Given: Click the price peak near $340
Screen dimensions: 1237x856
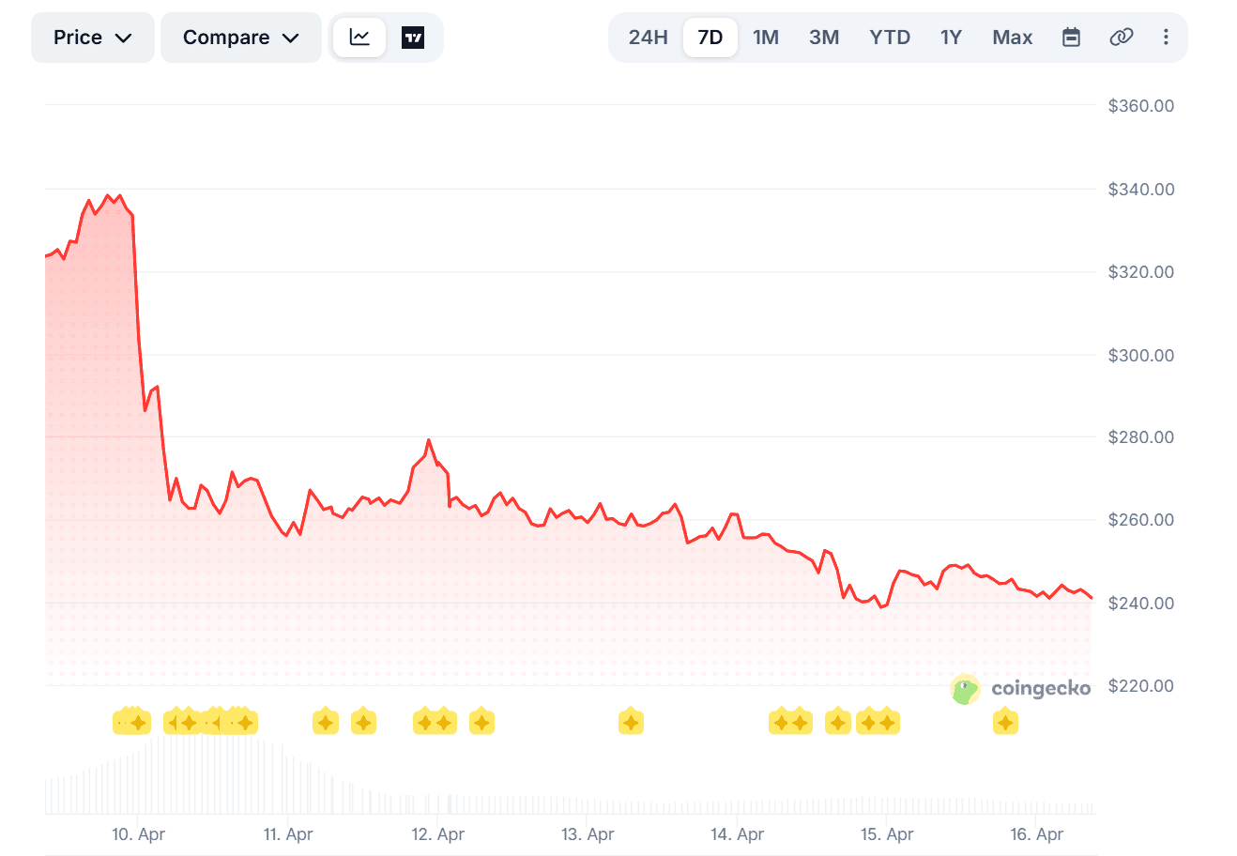Looking at the screenshot, I should coord(109,196).
